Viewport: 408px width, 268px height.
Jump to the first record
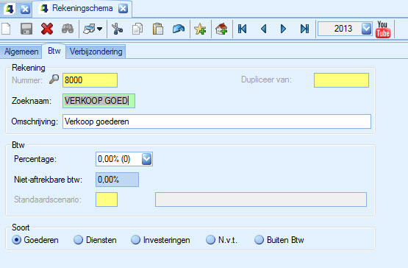(243, 29)
